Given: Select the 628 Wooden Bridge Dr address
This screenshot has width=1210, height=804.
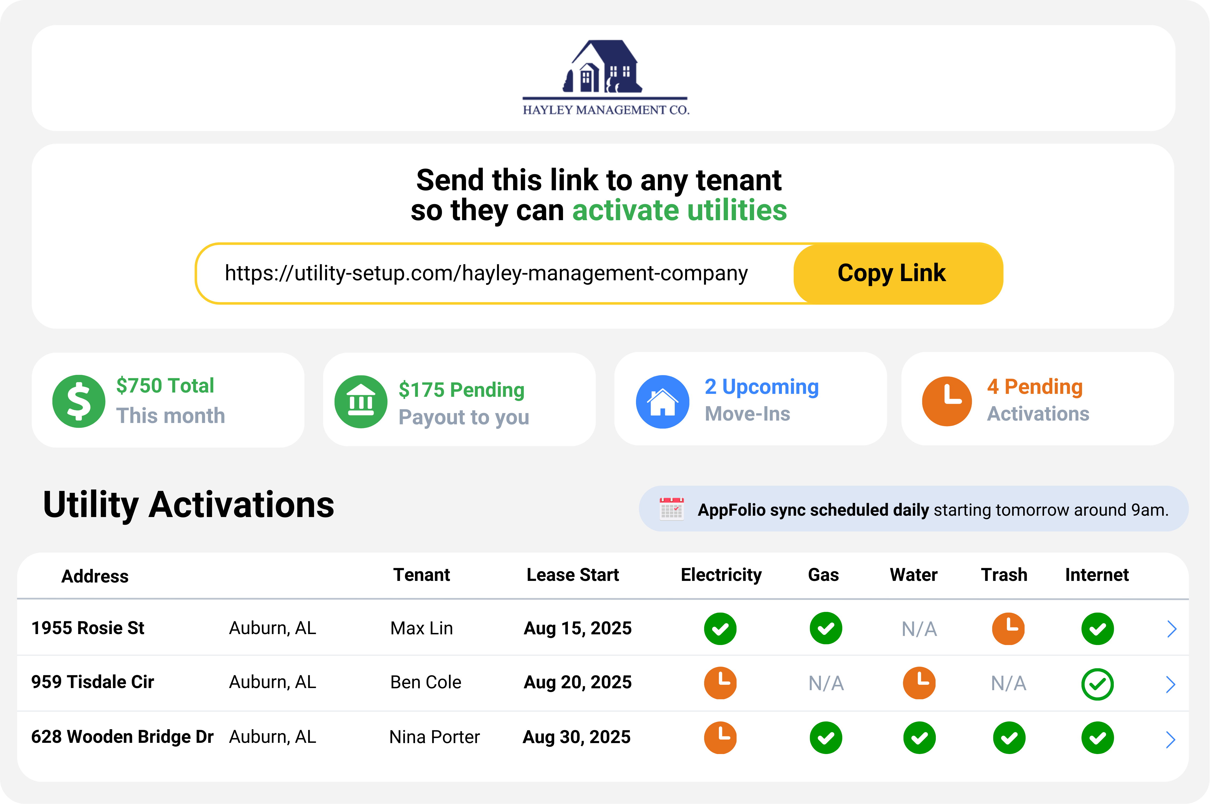Looking at the screenshot, I should [122, 737].
